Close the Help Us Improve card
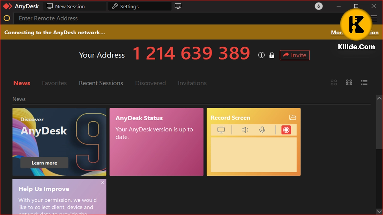Viewport: 383px width, 215px height. [x=102, y=182]
